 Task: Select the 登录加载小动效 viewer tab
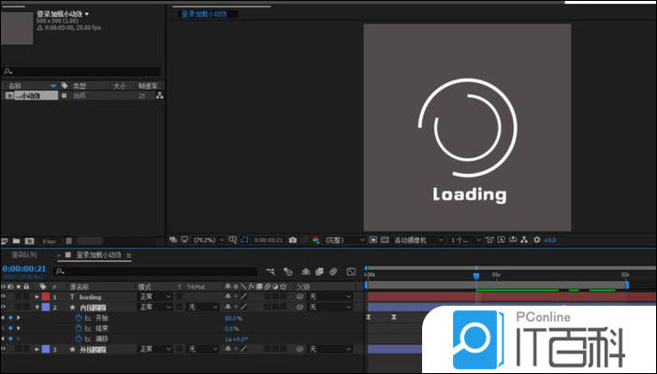206,15
